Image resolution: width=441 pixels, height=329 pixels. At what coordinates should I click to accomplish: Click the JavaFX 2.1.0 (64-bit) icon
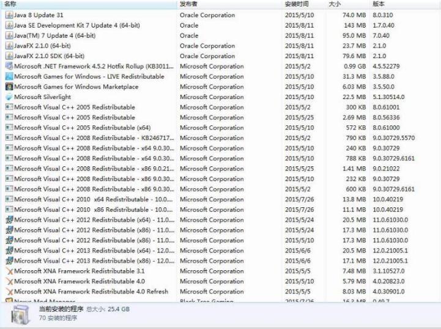9,46
